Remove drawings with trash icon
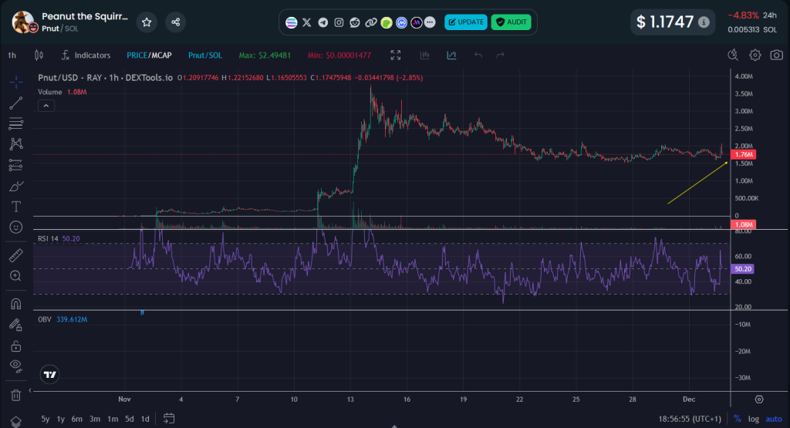This screenshot has width=790, height=428. 16,396
